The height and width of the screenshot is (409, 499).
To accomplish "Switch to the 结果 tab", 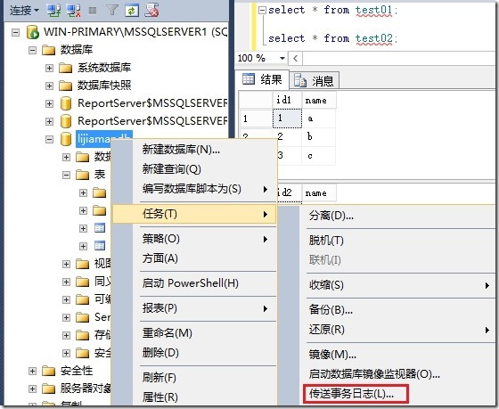I will pos(263,79).
